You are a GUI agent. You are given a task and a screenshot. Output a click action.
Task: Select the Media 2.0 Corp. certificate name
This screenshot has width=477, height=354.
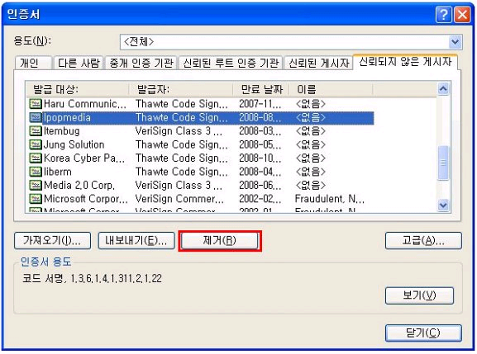pos(79,185)
